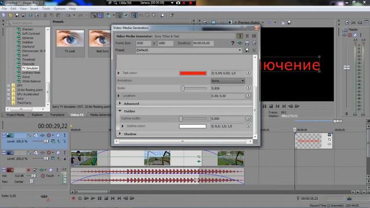Viewport: 370px width, 208px height.
Task: Click Pause button under the video preview
Action: (x=265, y=106)
